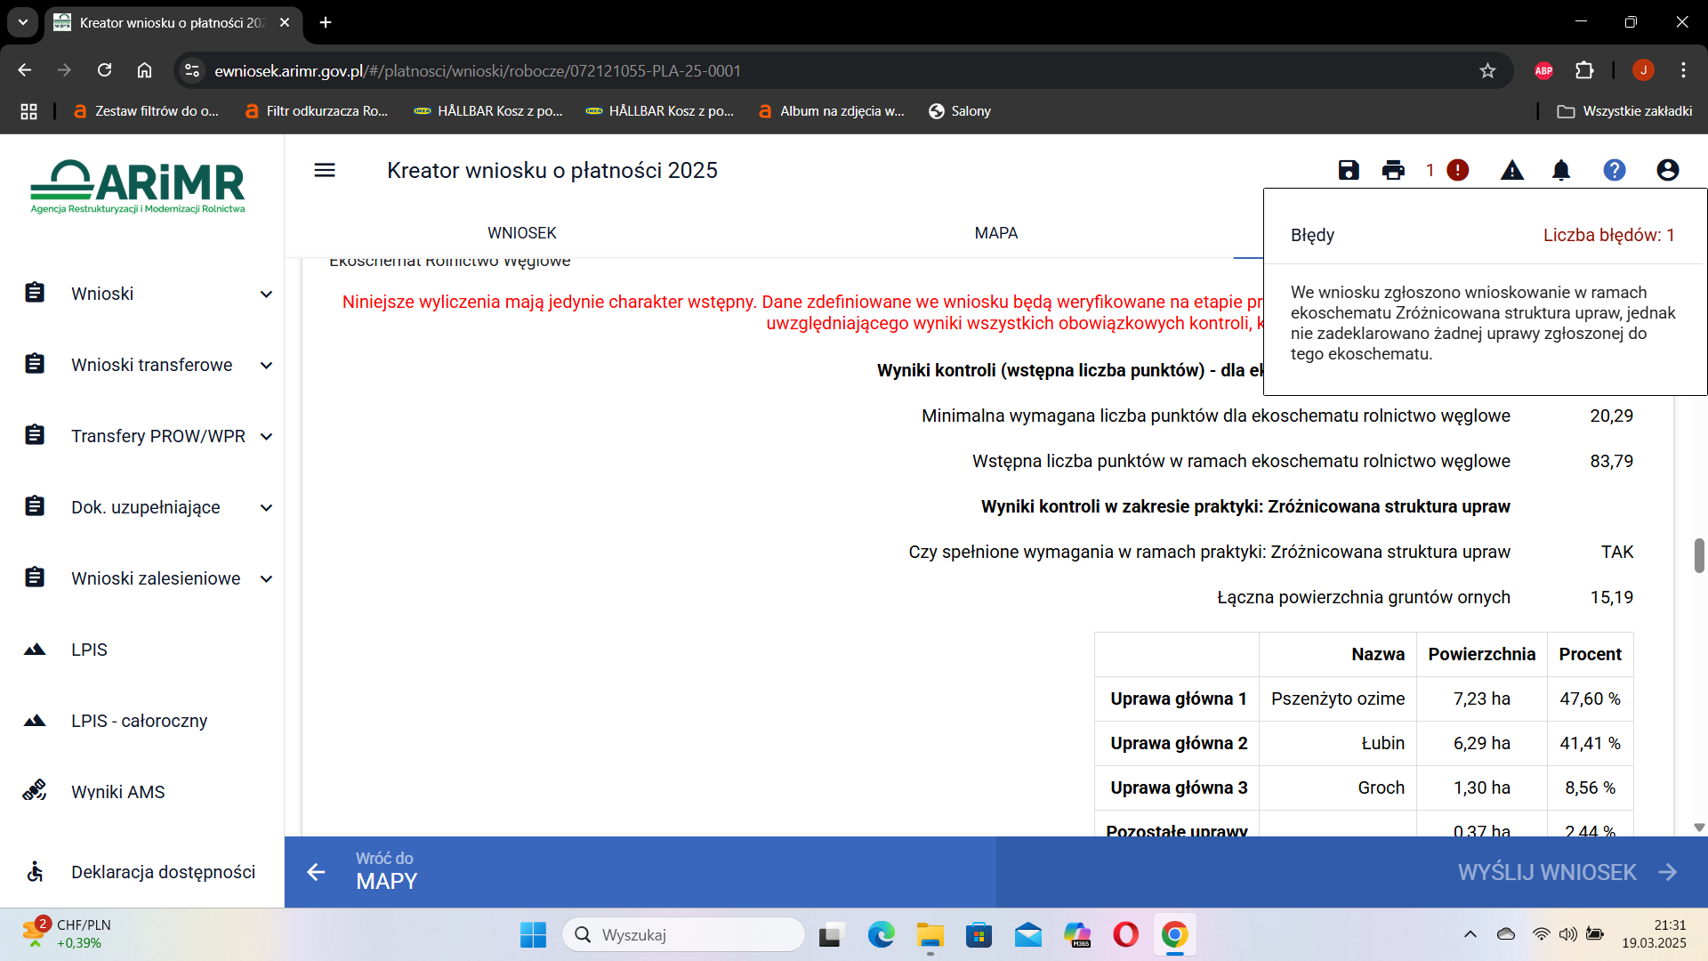
Task: Open Filtr odkurzacza Ro... bookmark
Action: pyautogui.click(x=317, y=111)
